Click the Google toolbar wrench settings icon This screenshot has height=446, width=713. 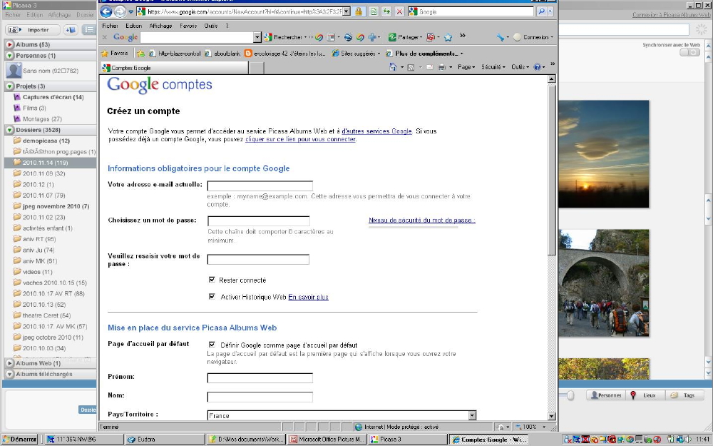pyautogui.click(x=501, y=37)
